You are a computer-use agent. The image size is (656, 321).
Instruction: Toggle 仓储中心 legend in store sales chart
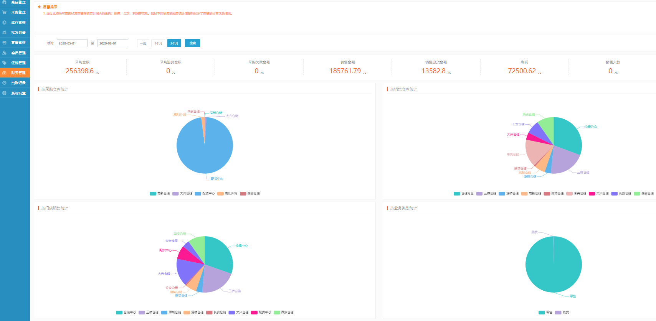pyautogui.click(x=126, y=313)
